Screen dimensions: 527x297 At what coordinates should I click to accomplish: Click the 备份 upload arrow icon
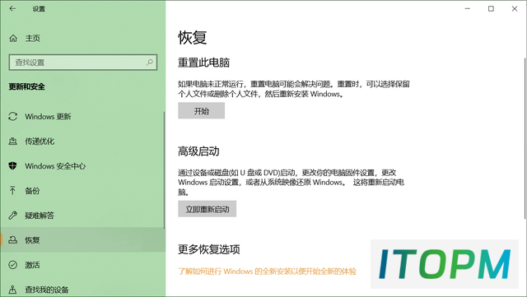(13, 191)
